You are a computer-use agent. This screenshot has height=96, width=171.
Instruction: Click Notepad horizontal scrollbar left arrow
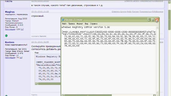click(x=63, y=95)
